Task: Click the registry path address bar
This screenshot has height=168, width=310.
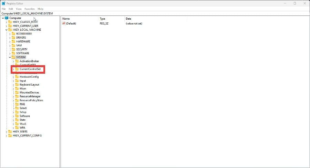Action: pyautogui.click(x=155, y=13)
